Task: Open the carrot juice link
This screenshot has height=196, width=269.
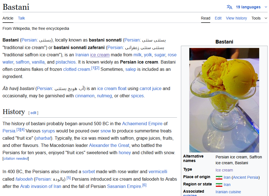Action: 150,88
